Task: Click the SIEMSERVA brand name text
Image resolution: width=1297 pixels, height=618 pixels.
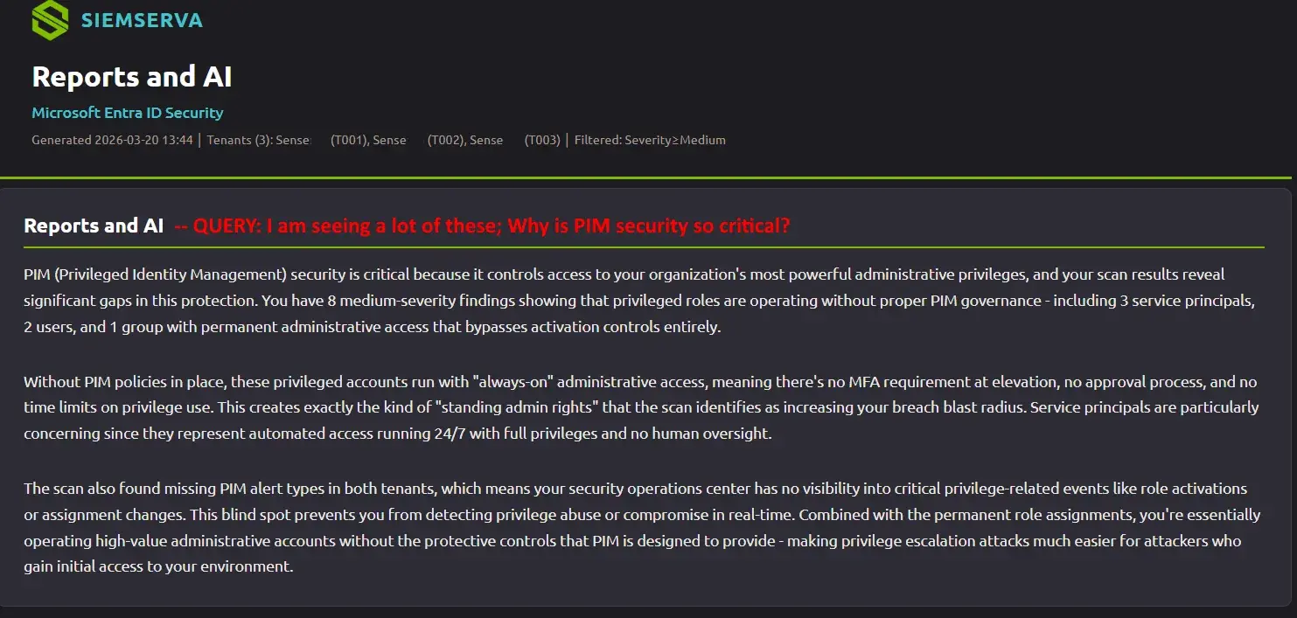Action: (x=142, y=20)
